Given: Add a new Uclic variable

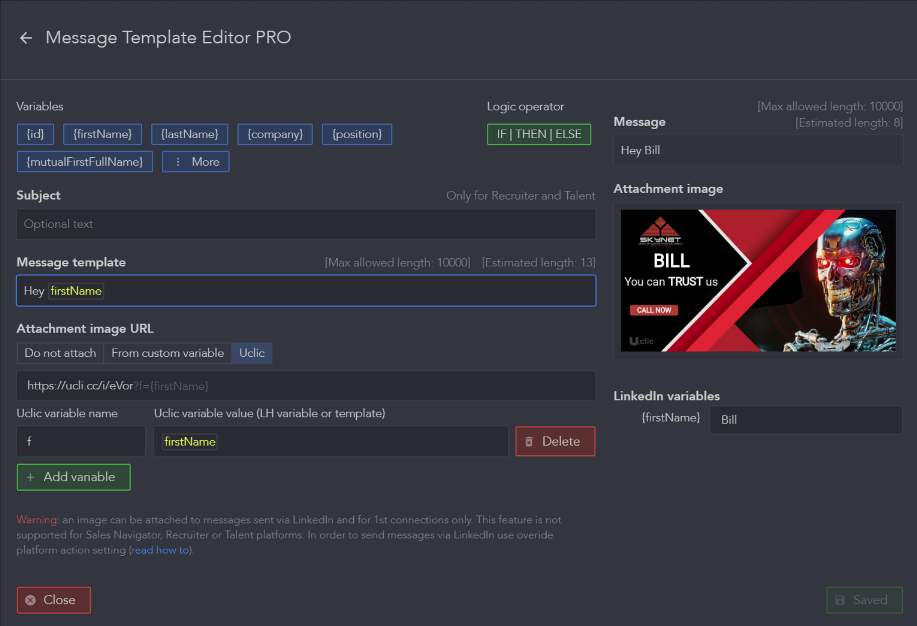Looking at the screenshot, I should click(x=73, y=477).
